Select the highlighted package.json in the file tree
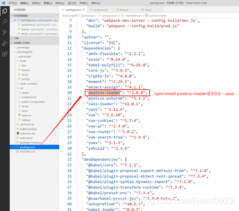 coord(35,147)
